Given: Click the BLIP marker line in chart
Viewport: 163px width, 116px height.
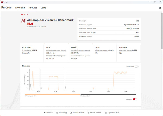Looking at the screenshot, I should coord(40,80).
